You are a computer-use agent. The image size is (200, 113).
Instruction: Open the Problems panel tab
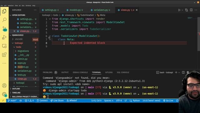(47, 73)
